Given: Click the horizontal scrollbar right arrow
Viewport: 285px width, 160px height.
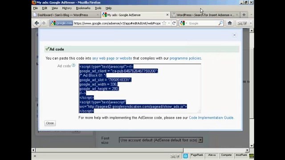Looking at the screenshot, I should click(247, 150).
